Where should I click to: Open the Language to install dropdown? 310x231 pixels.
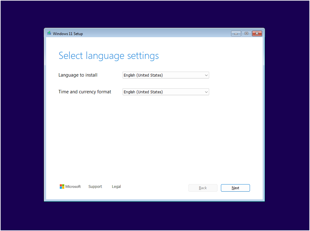166,75
